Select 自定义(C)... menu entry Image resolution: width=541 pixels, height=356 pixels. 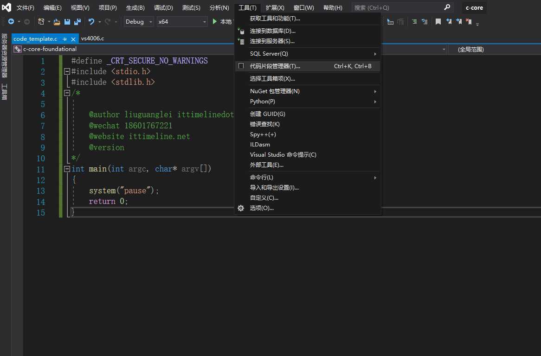(x=308, y=198)
